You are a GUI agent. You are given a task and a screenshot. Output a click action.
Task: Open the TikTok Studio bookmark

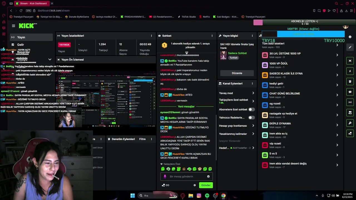[x=187, y=17]
